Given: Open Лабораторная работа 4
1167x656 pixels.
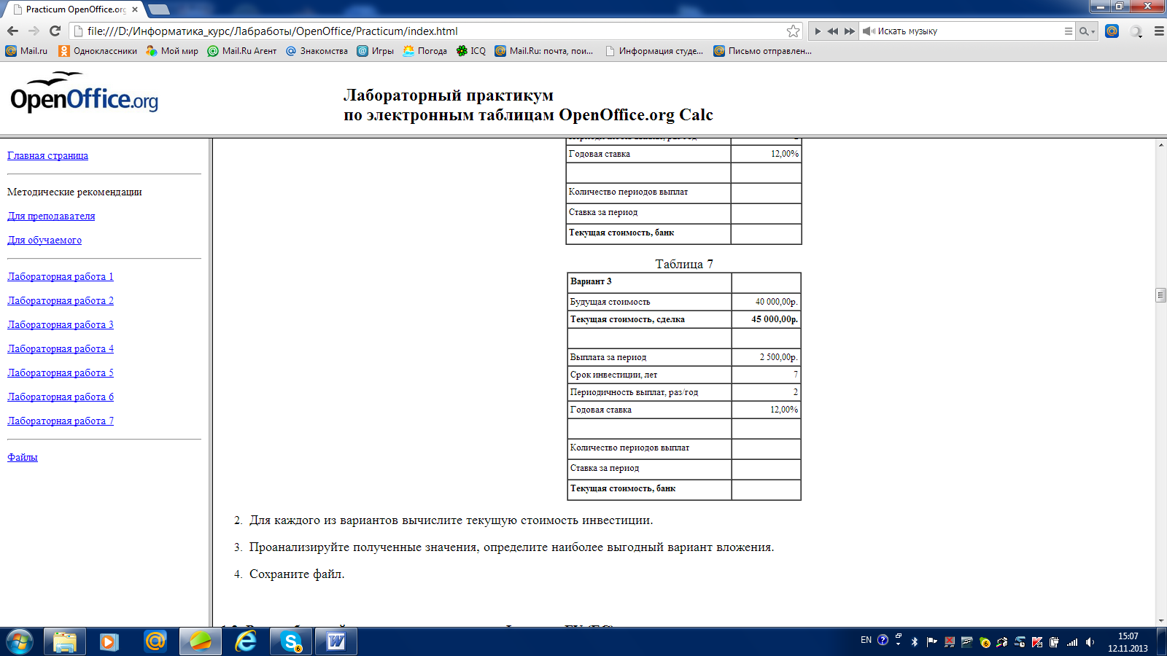Looking at the screenshot, I should click(x=61, y=348).
